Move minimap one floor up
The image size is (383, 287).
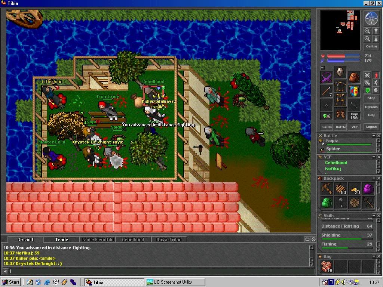tap(376, 31)
